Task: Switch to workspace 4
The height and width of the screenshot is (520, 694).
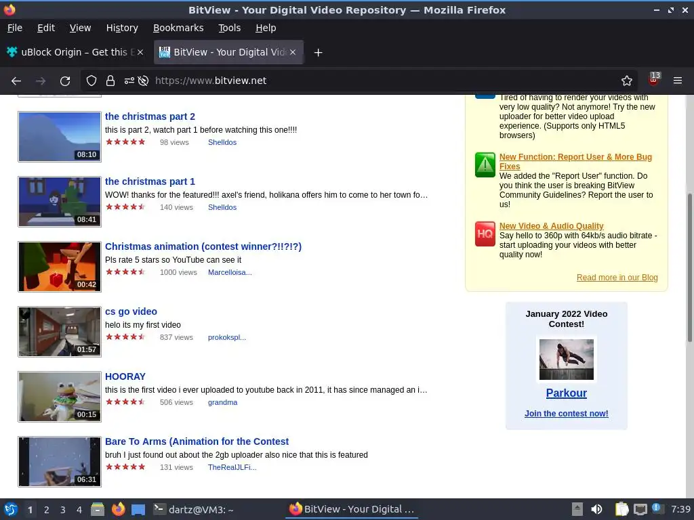Action: (x=79, y=510)
